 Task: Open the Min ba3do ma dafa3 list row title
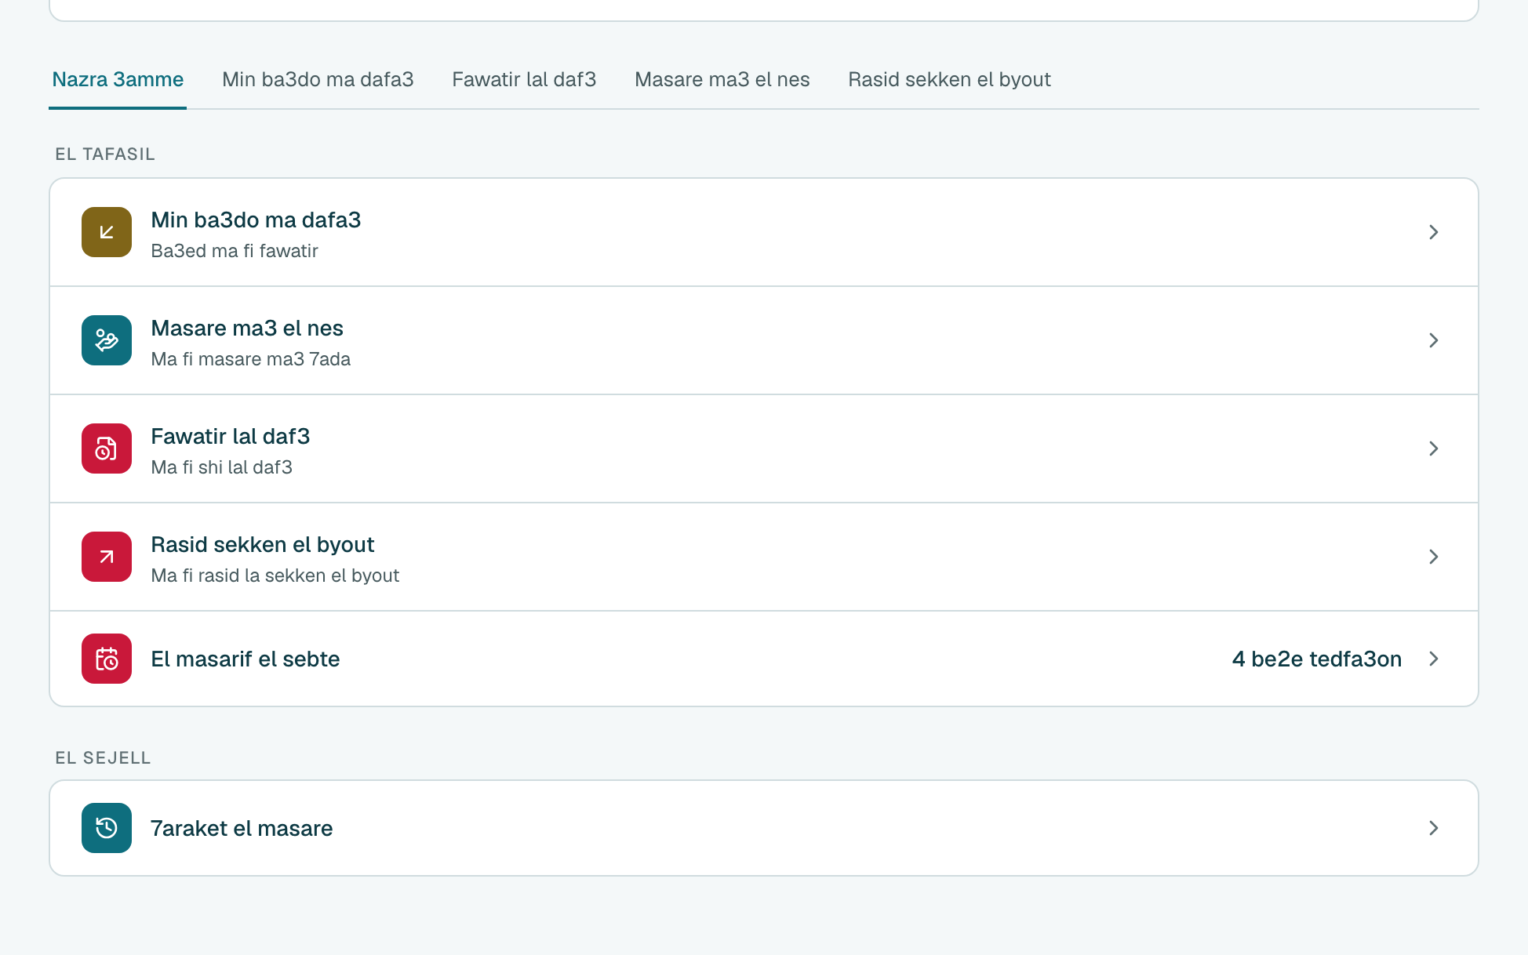click(256, 220)
